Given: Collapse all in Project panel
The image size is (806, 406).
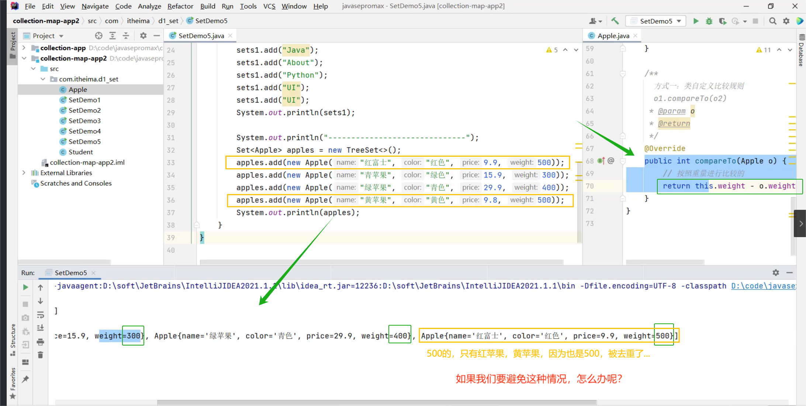Looking at the screenshot, I should [126, 36].
